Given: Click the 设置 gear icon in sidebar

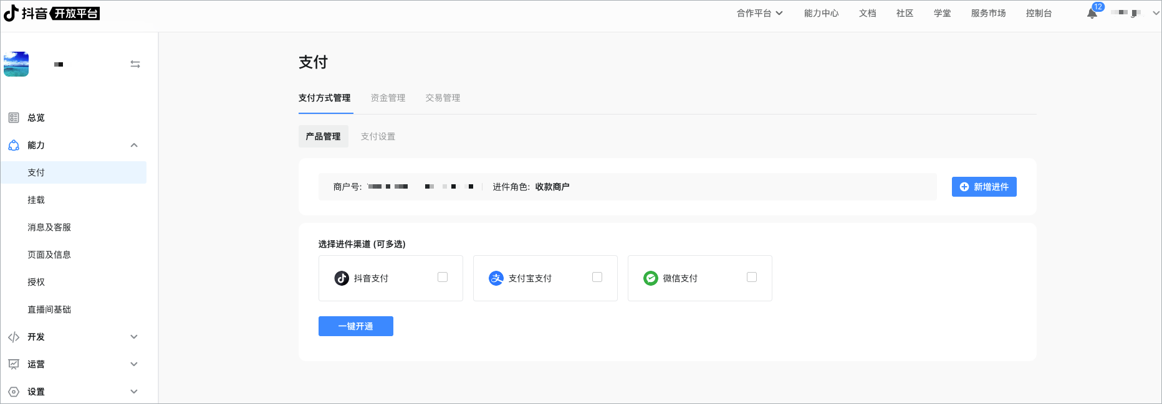Looking at the screenshot, I should click(x=14, y=392).
